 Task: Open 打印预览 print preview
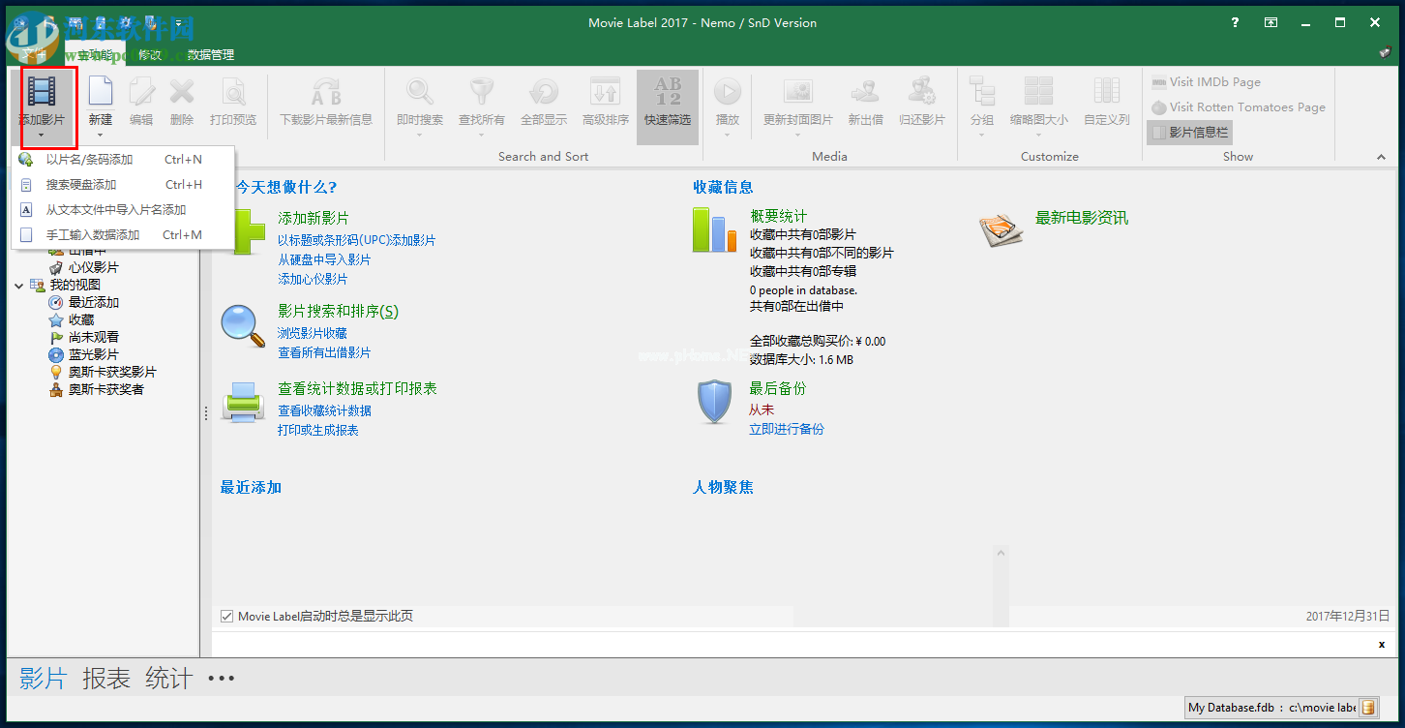233,102
